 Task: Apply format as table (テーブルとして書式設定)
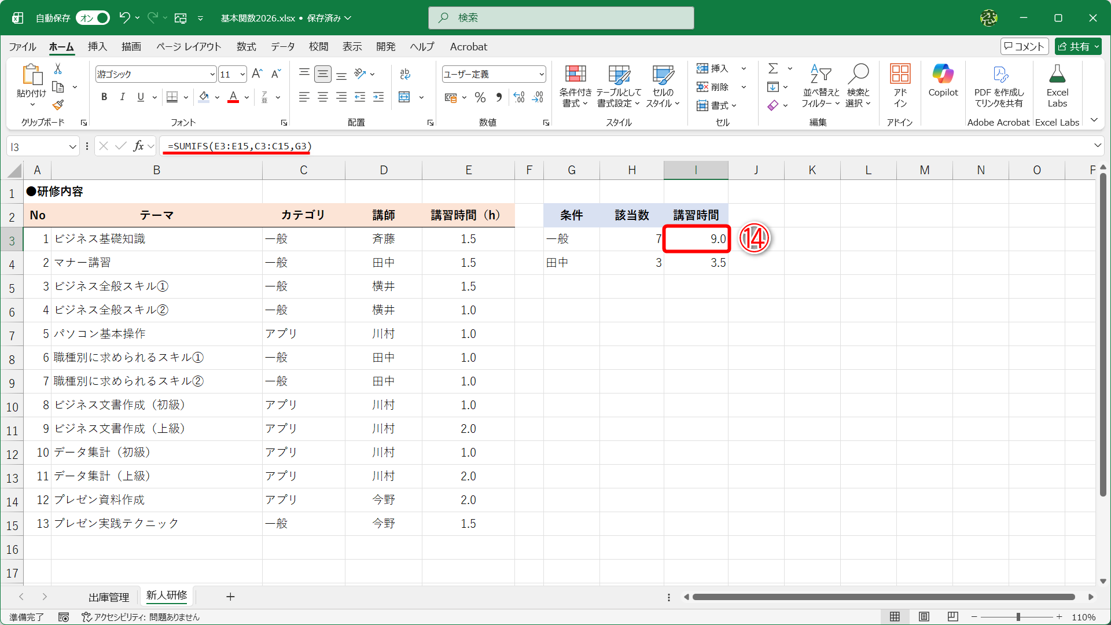coord(618,86)
